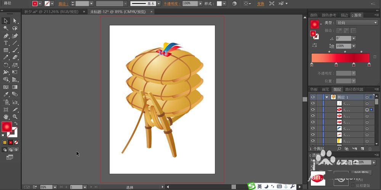The width and height of the screenshot is (381, 190).
Task: Select the Zoom tool
Action: (15, 117)
